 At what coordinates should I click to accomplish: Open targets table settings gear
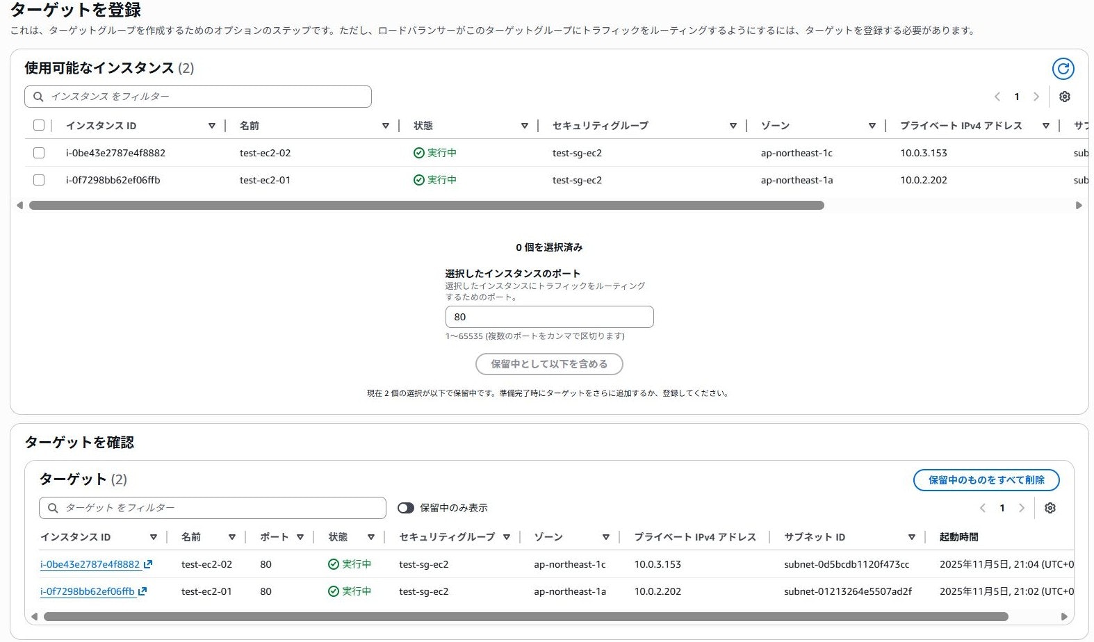tap(1050, 508)
